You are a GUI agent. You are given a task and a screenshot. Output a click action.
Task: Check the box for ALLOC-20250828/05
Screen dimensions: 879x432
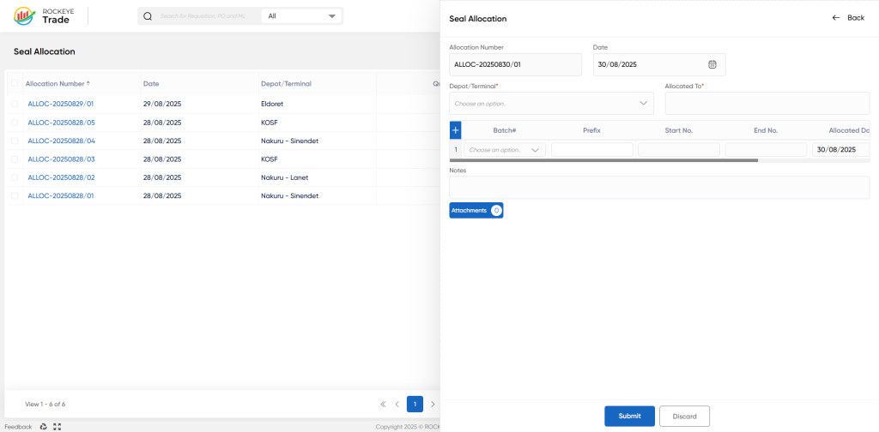15,123
